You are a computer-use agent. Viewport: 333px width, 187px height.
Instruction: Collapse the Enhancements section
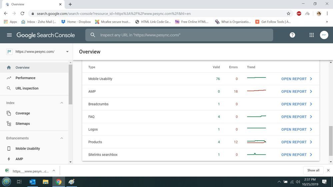pos(62,138)
